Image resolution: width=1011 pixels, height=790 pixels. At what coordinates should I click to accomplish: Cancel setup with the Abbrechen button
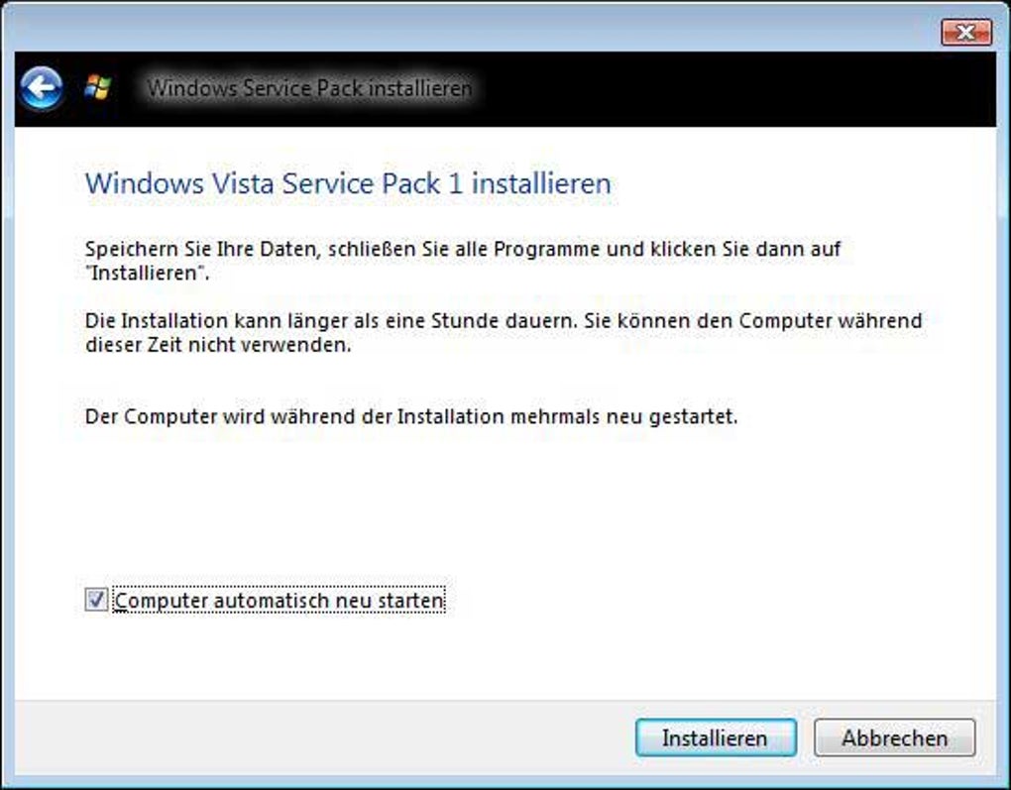point(894,737)
